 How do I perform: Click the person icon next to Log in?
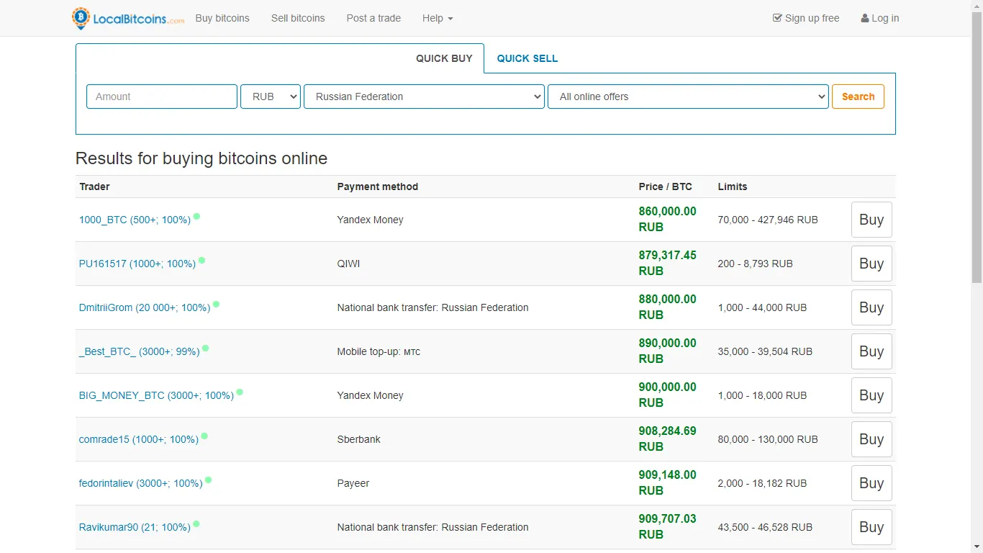point(864,17)
